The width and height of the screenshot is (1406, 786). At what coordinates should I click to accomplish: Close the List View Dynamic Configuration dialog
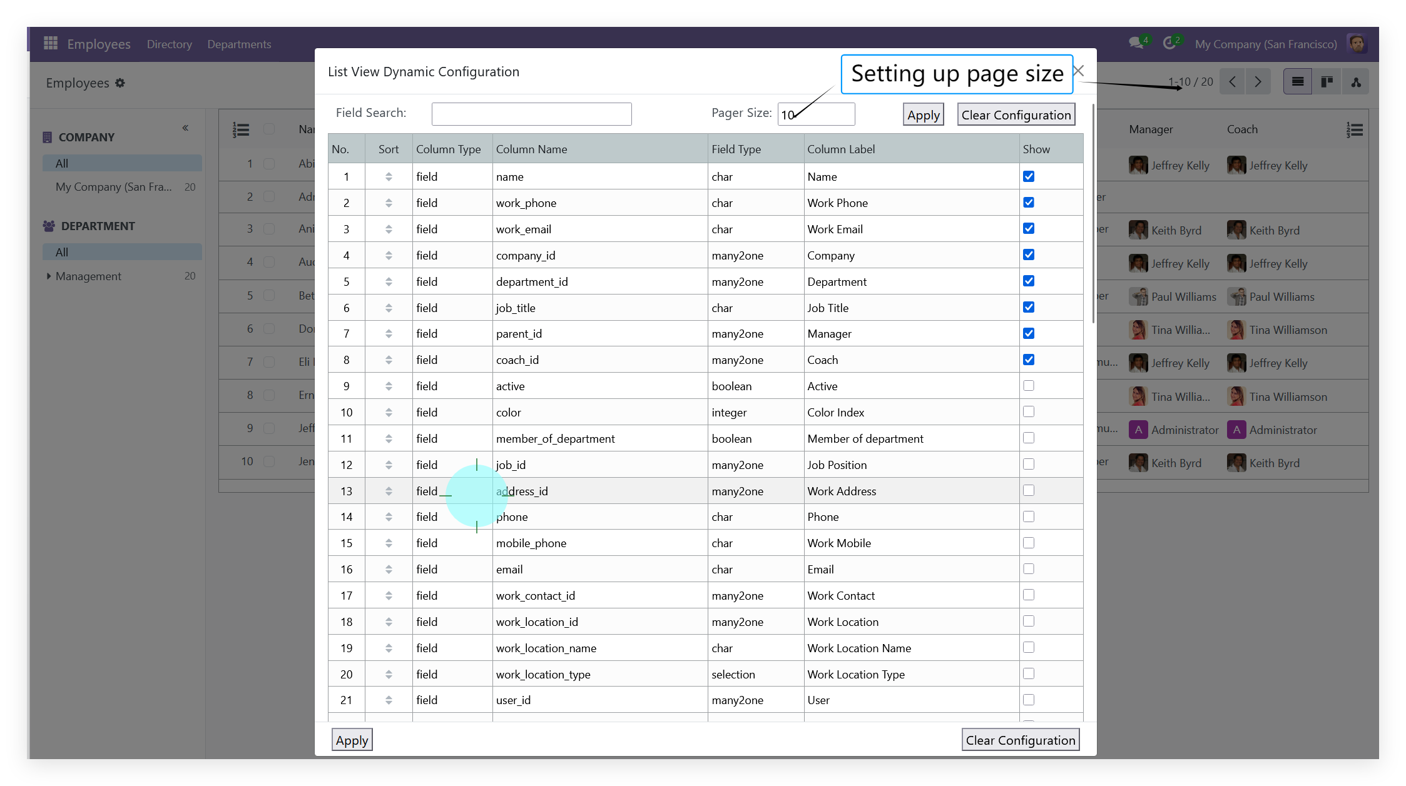point(1078,71)
